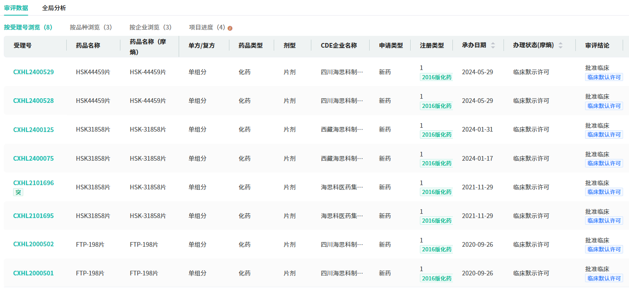Switch to 按企业浏览 (3) view
Screen dimensions: 629x291
point(150,27)
